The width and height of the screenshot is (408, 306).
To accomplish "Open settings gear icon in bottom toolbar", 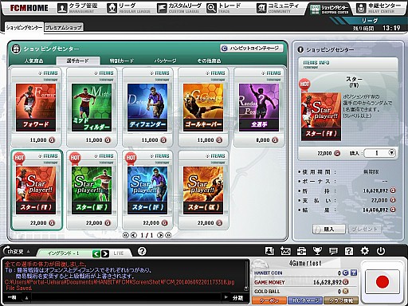I will coord(365,251).
